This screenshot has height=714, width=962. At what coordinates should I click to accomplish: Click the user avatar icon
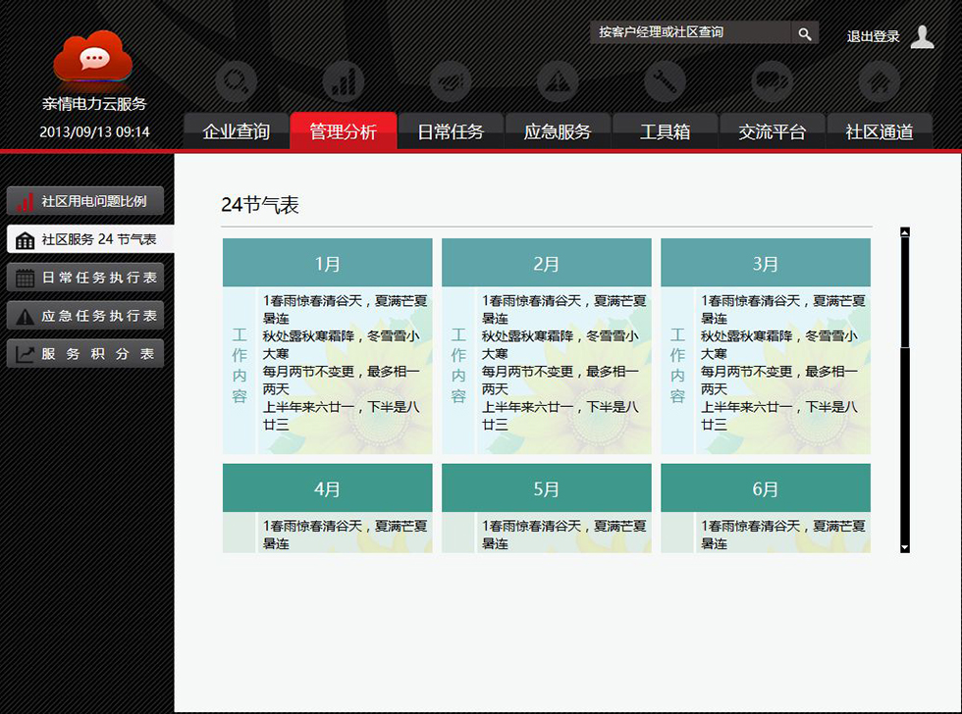click(x=922, y=36)
